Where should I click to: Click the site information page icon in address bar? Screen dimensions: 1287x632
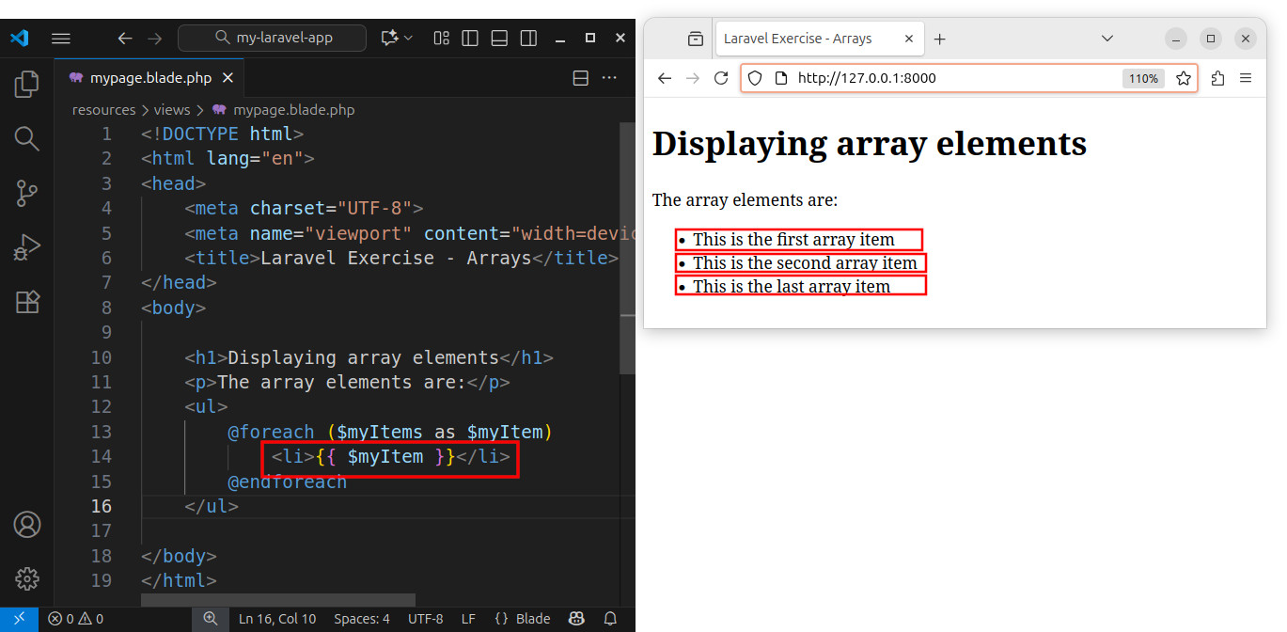[780, 78]
